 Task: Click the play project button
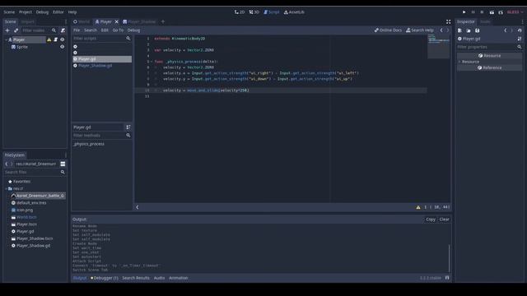point(464,12)
